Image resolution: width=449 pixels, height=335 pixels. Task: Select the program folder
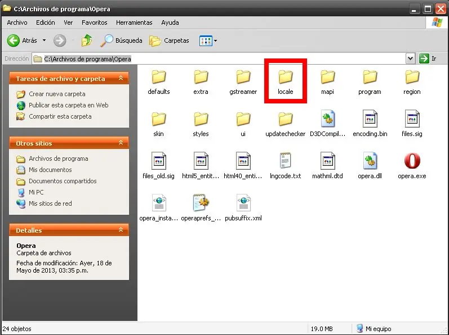click(x=370, y=82)
